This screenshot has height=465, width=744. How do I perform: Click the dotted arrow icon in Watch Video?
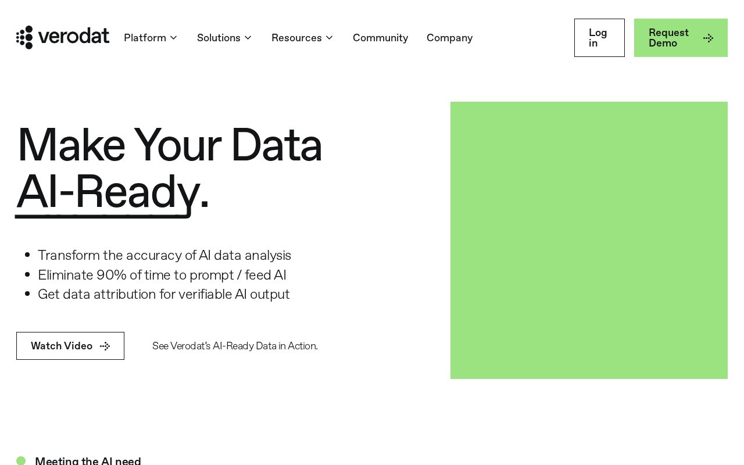(x=105, y=346)
